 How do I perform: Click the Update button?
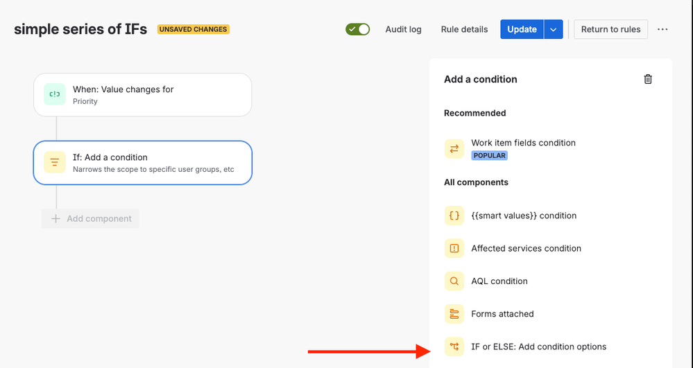522,29
